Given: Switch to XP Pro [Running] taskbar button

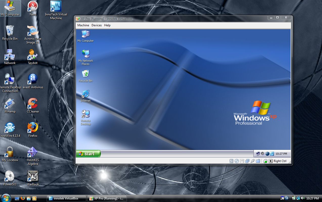Looking at the screenshot, I should tap(107, 198).
